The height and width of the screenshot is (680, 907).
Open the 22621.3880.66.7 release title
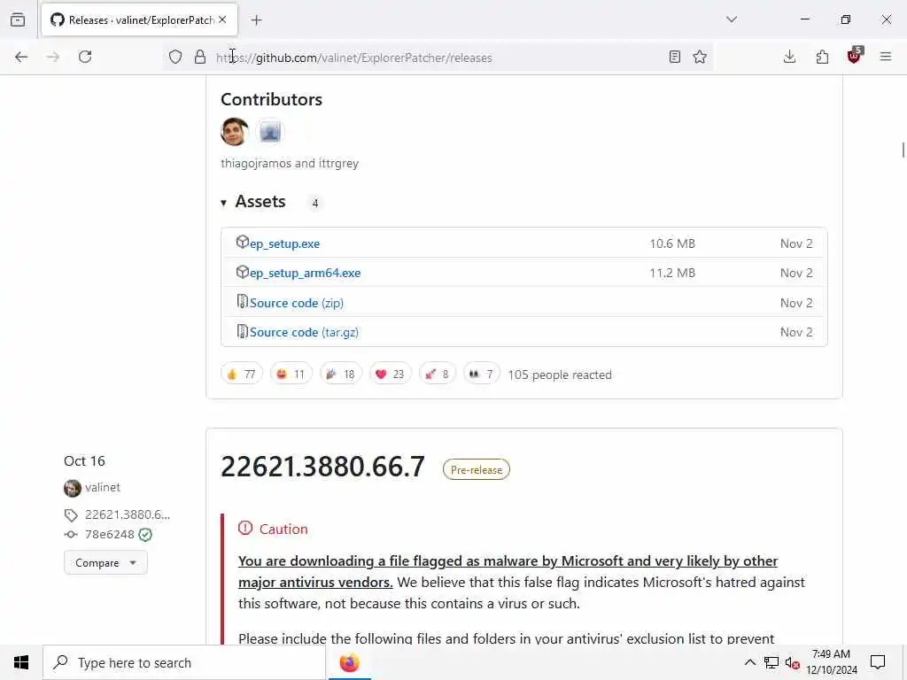coord(322,467)
